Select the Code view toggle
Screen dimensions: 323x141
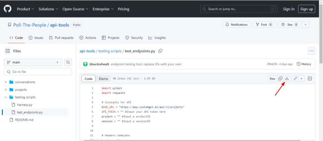tap(88, 79)
